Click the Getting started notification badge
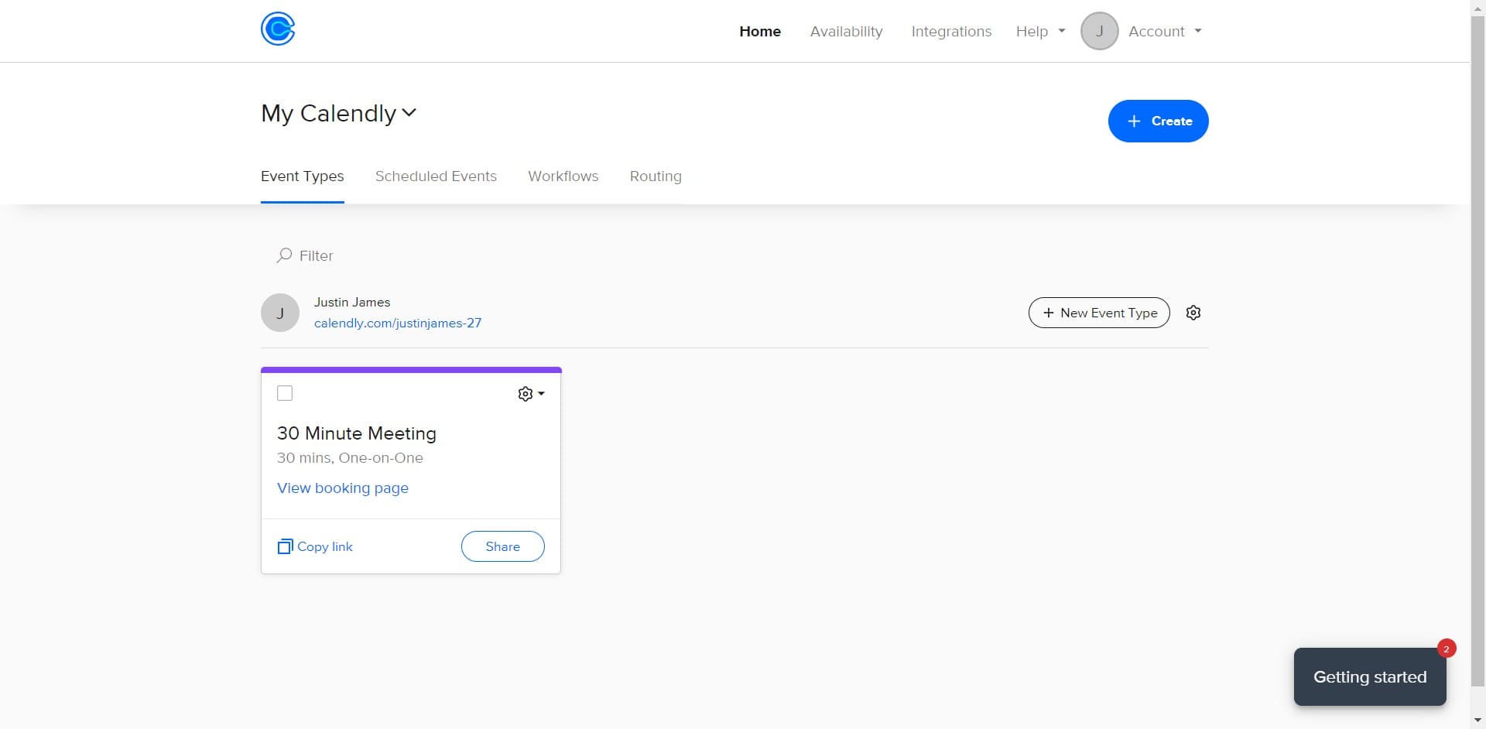This screenshot has width=1486, height=729. [x=1447, y=649]
